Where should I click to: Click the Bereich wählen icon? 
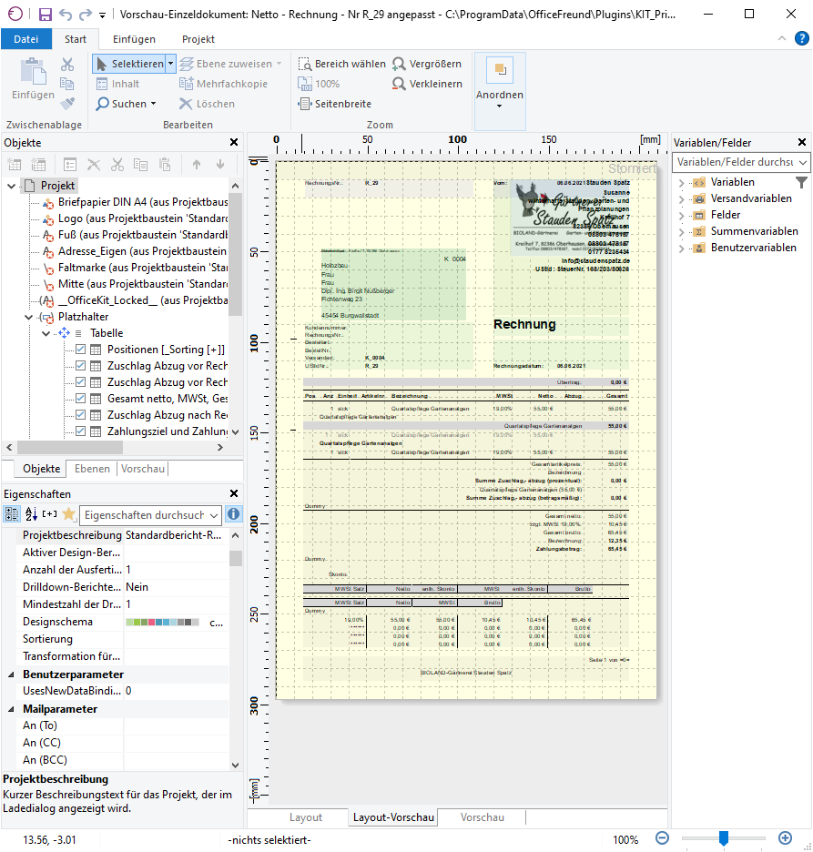pos(305,64)
